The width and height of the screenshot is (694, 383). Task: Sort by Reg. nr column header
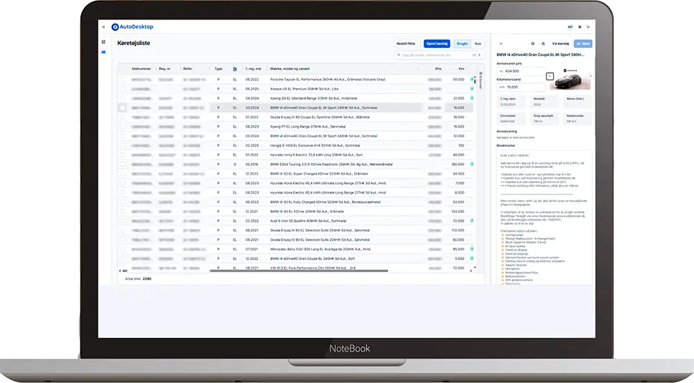164,69
